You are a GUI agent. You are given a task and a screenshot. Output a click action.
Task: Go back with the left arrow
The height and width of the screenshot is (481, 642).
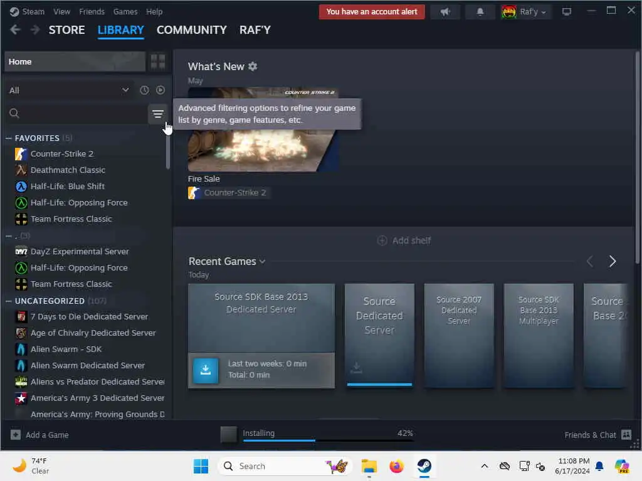click(x=15, y=30)
